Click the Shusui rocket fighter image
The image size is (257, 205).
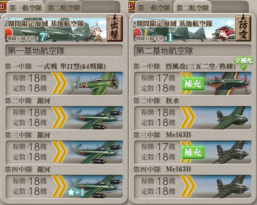tap(231, 118)
